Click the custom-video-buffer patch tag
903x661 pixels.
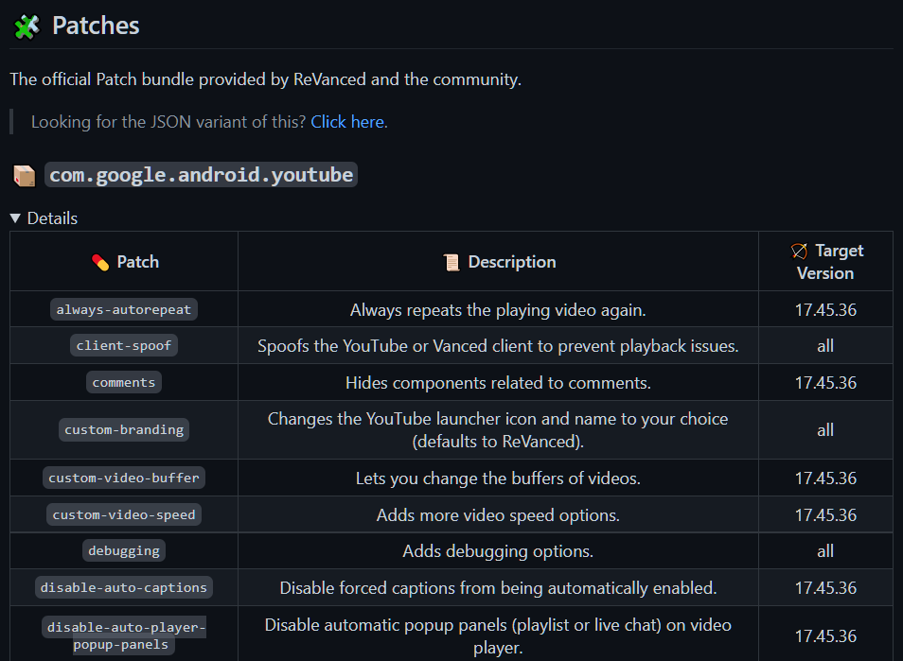[x=124, y=478]
